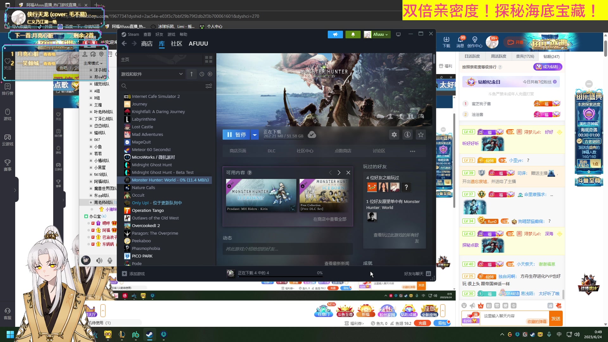
Task: Click the download progress bar
Action: click(280, 277)
